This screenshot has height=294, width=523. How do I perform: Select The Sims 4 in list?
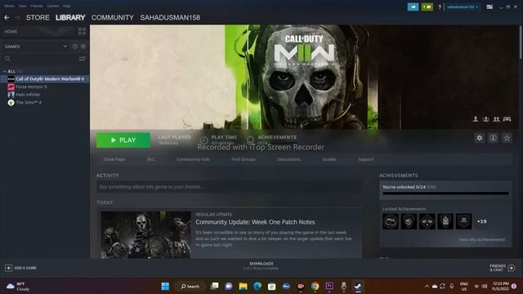coord(29,103)
